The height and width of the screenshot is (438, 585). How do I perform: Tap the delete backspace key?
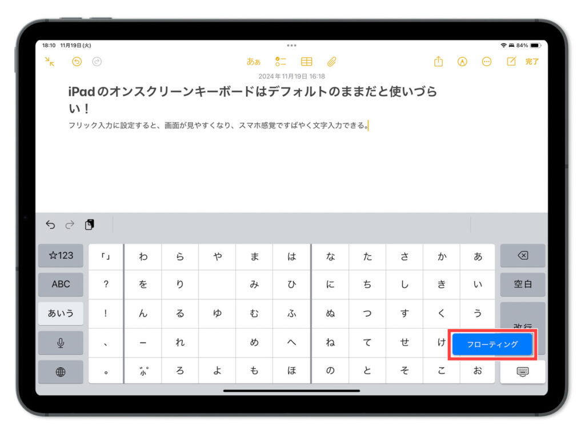point(523,255)
